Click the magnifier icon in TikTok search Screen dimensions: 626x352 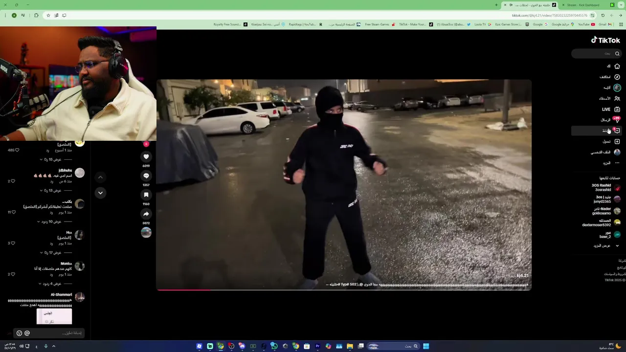(617, 54)
